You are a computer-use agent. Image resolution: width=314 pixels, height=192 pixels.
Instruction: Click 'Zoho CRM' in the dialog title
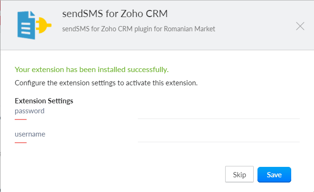[144, 14]
